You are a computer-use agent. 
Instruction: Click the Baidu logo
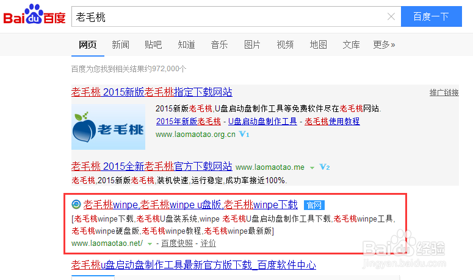click(34, 15)
